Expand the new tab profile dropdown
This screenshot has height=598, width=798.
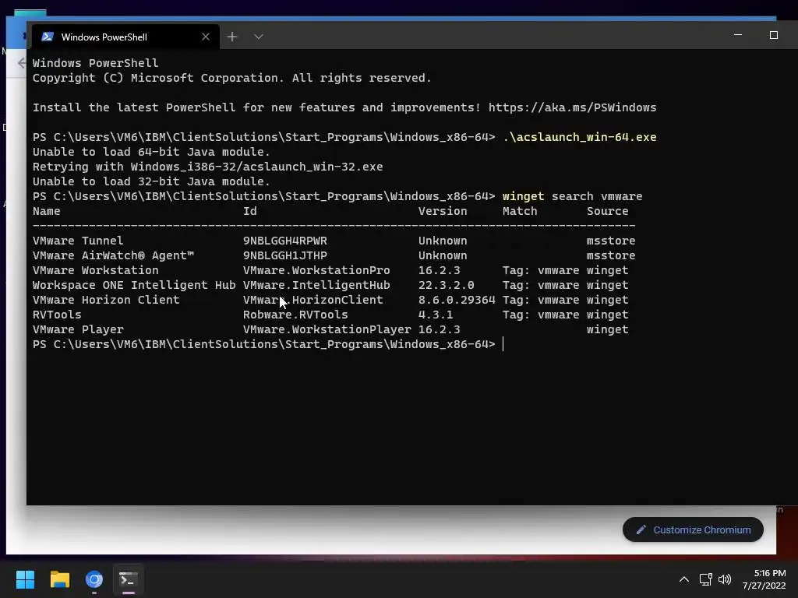coord(259,37)
